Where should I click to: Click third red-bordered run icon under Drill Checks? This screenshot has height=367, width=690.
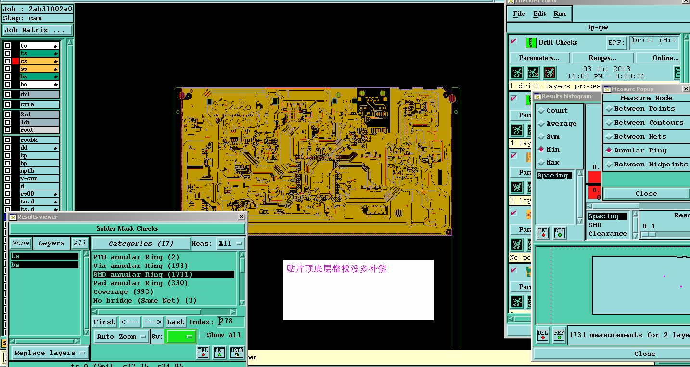[x=549, y=73]
